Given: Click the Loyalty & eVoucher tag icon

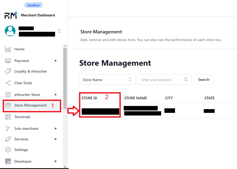Looking at the screenshot, I should 8,71.
